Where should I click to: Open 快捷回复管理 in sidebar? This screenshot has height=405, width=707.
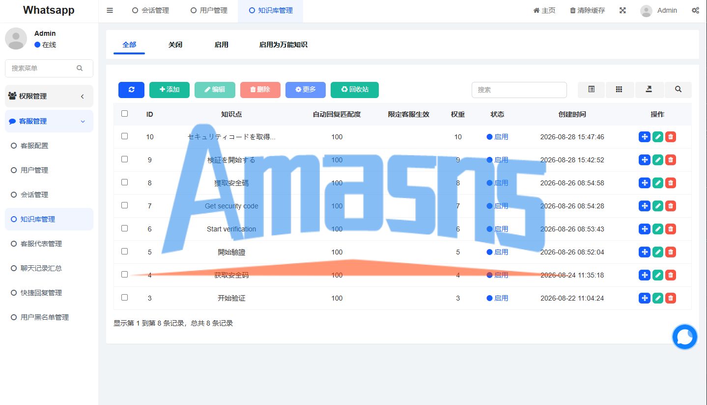click(x=49, y=293)
